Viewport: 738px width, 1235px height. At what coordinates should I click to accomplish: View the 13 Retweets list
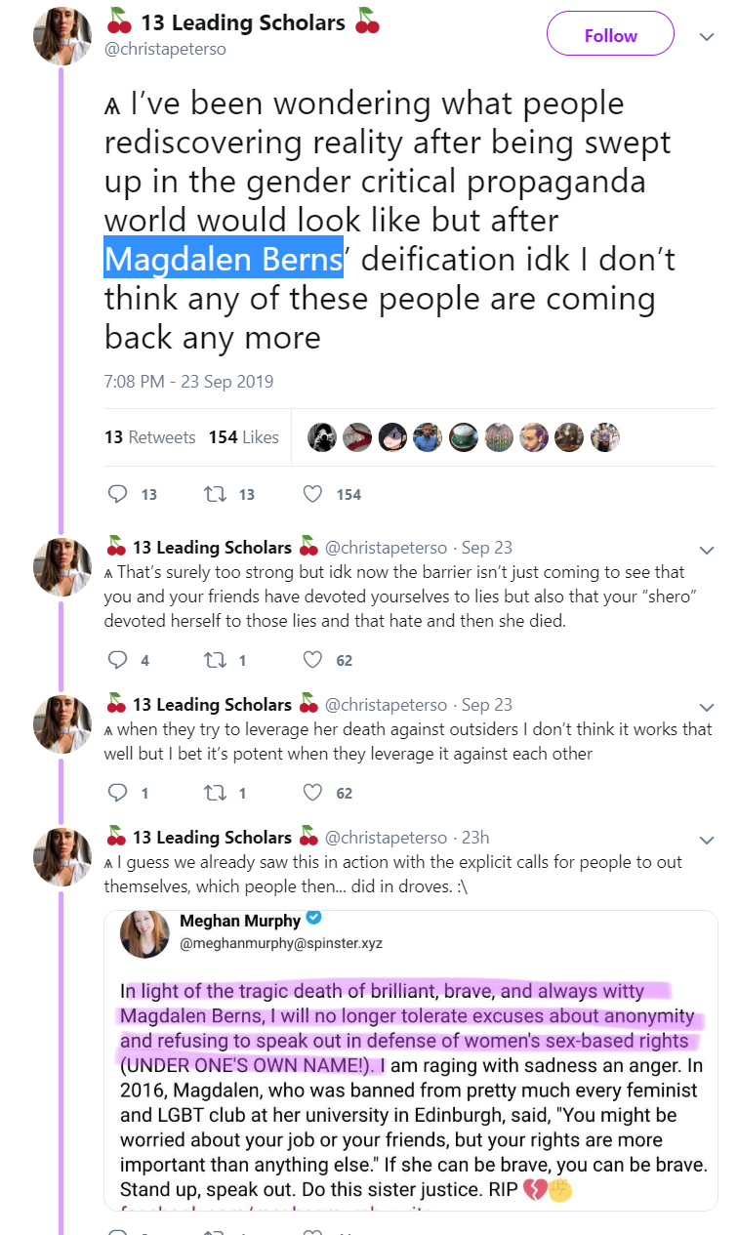pyautogui.click(x=150, y=437)
